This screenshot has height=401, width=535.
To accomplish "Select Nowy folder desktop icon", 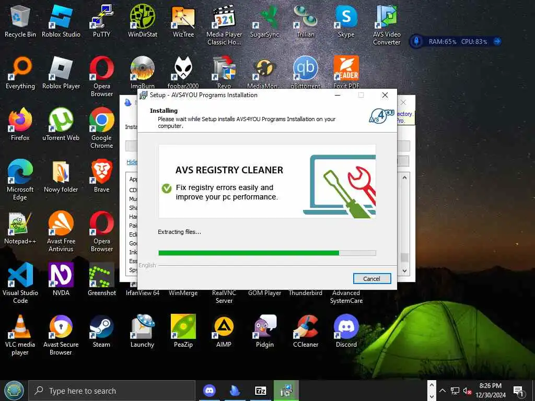I will [61, 176].
